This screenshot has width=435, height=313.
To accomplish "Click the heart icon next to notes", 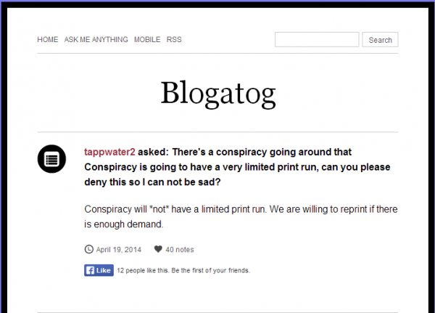I will point(158,249).
